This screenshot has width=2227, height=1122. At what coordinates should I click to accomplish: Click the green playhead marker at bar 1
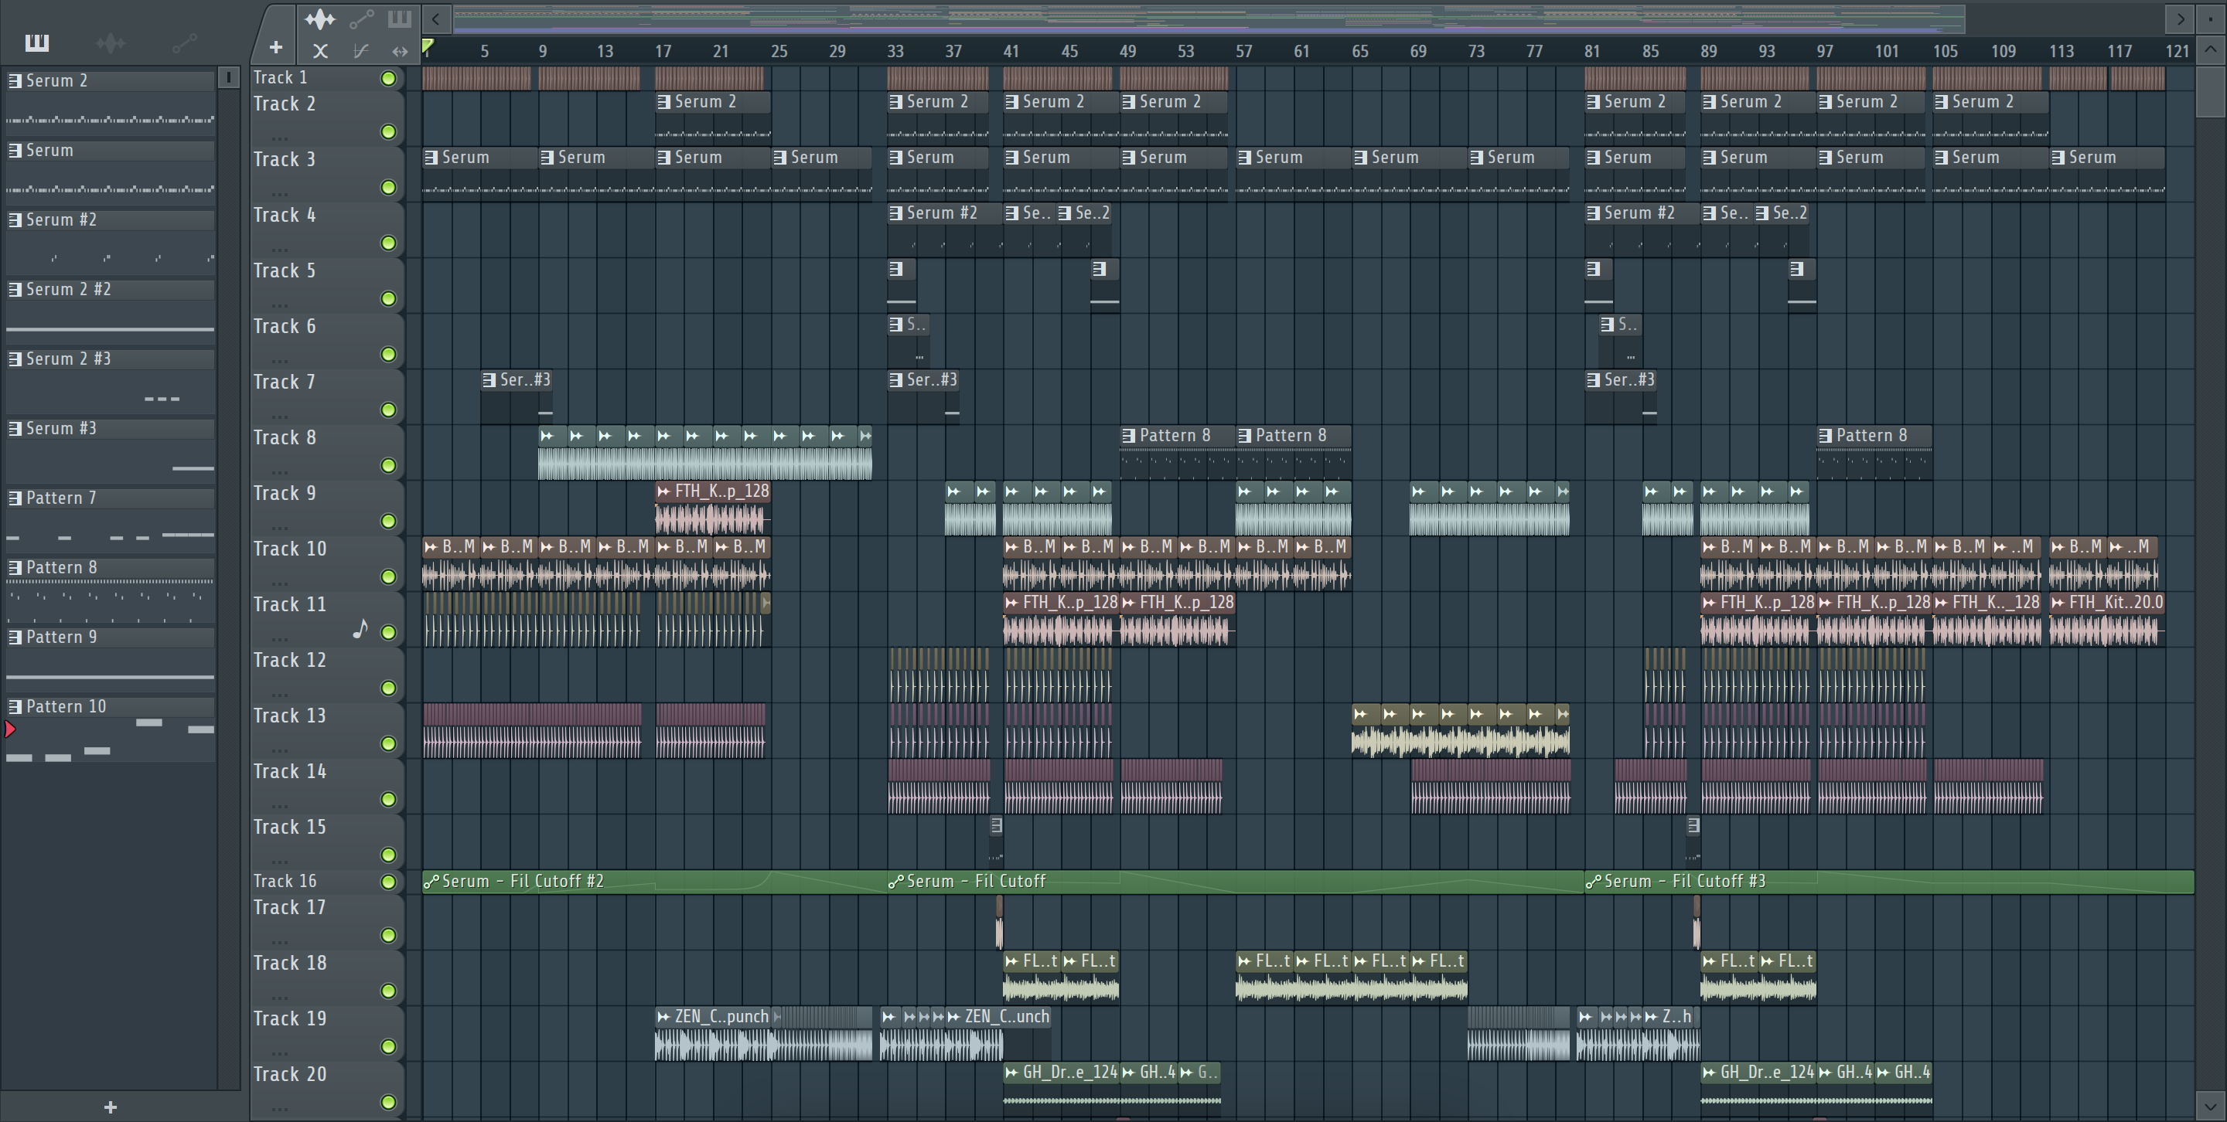tap(427, 46)
